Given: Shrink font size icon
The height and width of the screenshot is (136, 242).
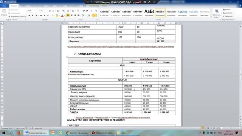Looking at the screenshot, I should [53, 11].
